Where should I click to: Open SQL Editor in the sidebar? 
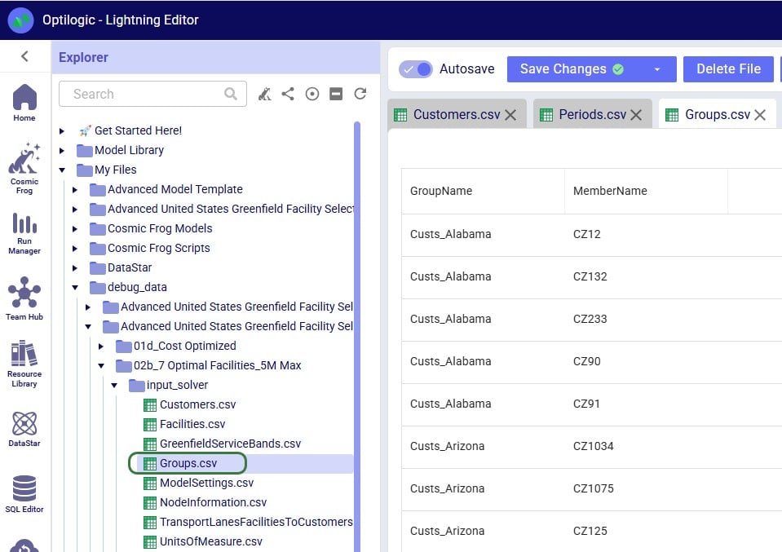[x=24, y=494]
